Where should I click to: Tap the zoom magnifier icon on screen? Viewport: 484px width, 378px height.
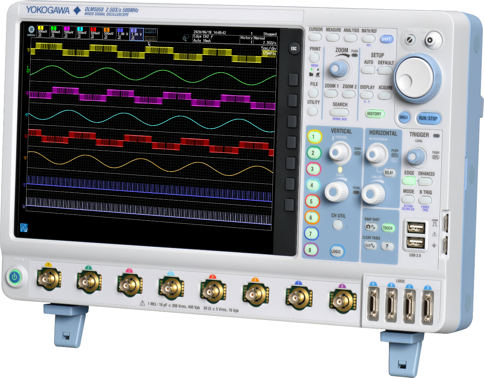tap(185, 38)
